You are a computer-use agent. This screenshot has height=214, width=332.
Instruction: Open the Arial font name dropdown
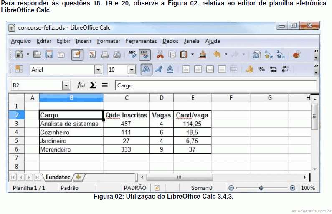pos(98,70)
